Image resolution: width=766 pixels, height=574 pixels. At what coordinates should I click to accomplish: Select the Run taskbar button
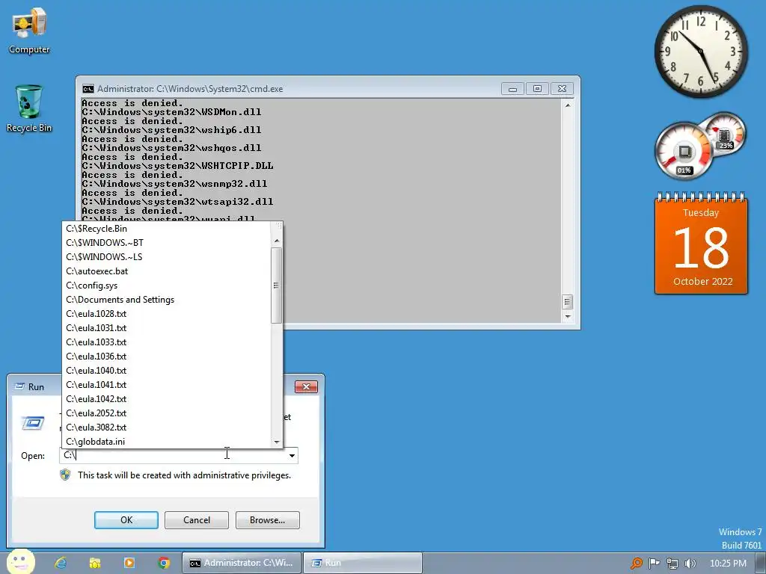coord(363,563)
